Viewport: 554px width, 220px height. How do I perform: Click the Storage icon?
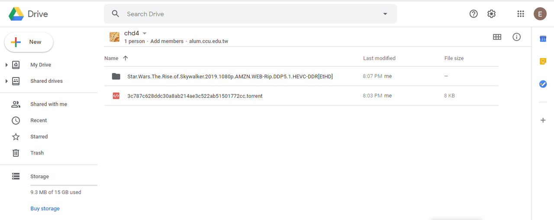click(x=16, y=177)
